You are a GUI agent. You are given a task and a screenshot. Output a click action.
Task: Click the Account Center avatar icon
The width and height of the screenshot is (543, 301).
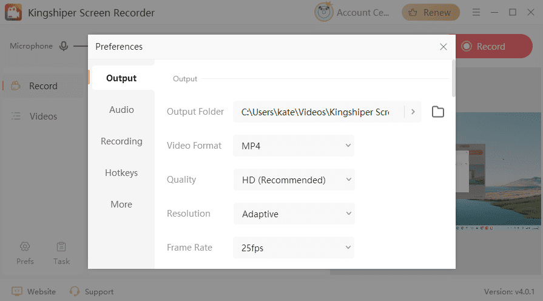coord(323,12)
